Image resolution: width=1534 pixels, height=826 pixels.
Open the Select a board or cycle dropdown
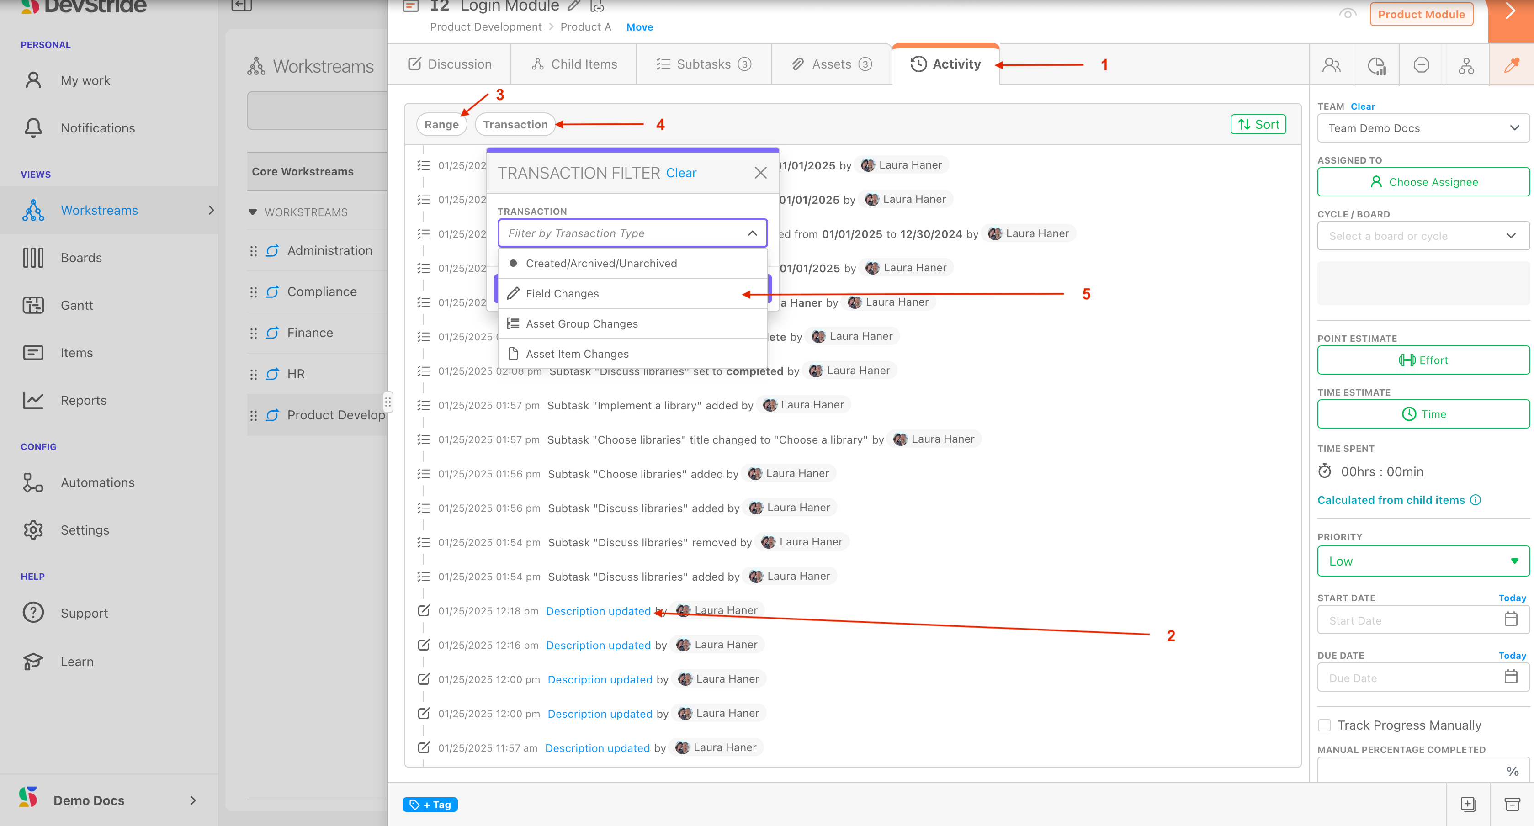click(x=1423, y=236)
